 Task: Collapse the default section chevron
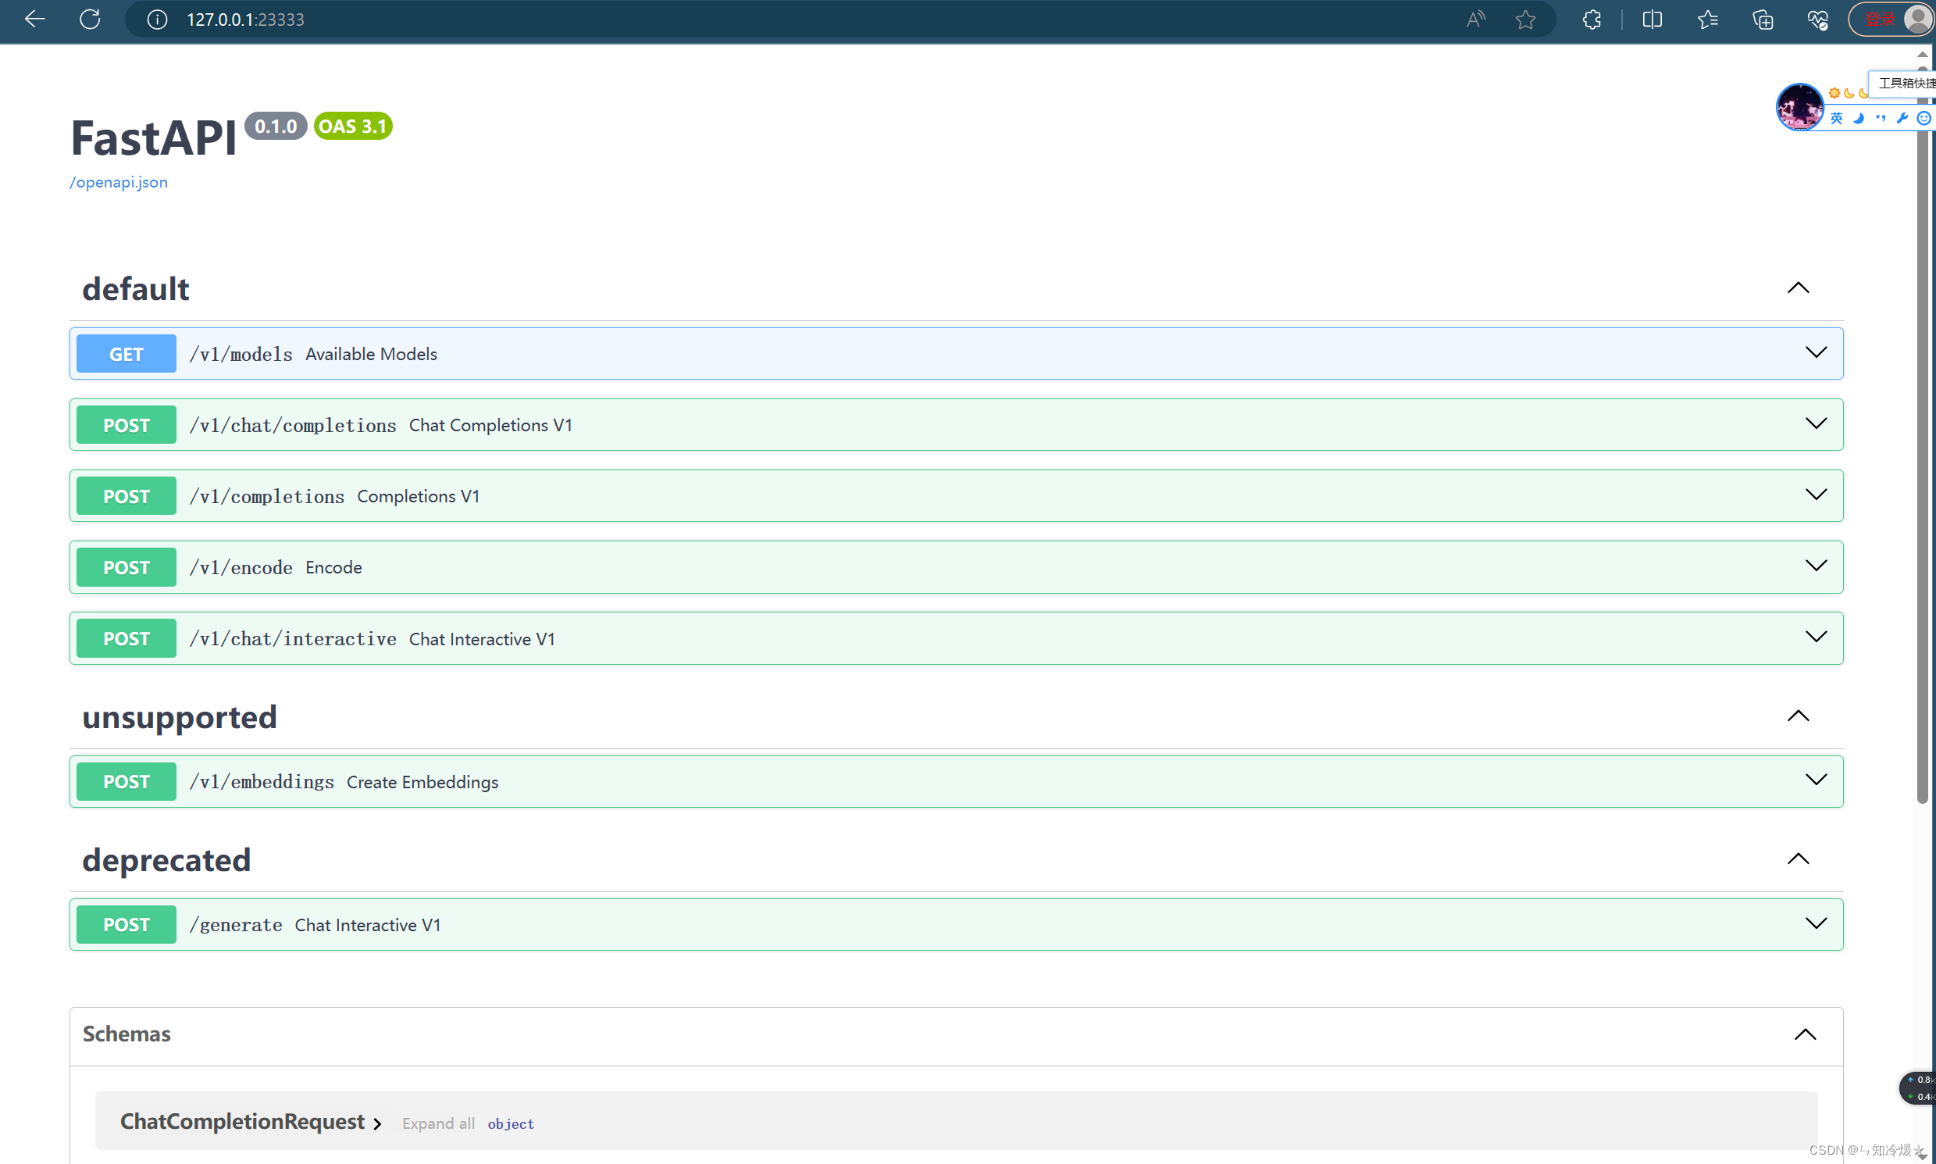[x=1798, y=287]
